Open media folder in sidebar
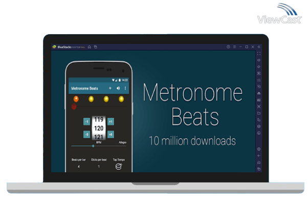 tap(259, 113)
